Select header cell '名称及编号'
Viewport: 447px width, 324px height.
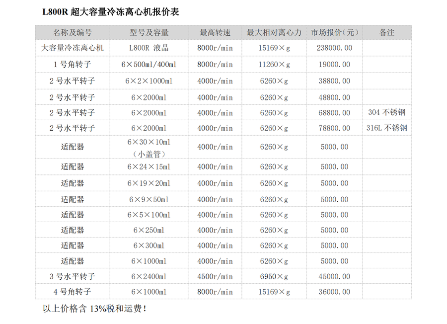(73, 32)
